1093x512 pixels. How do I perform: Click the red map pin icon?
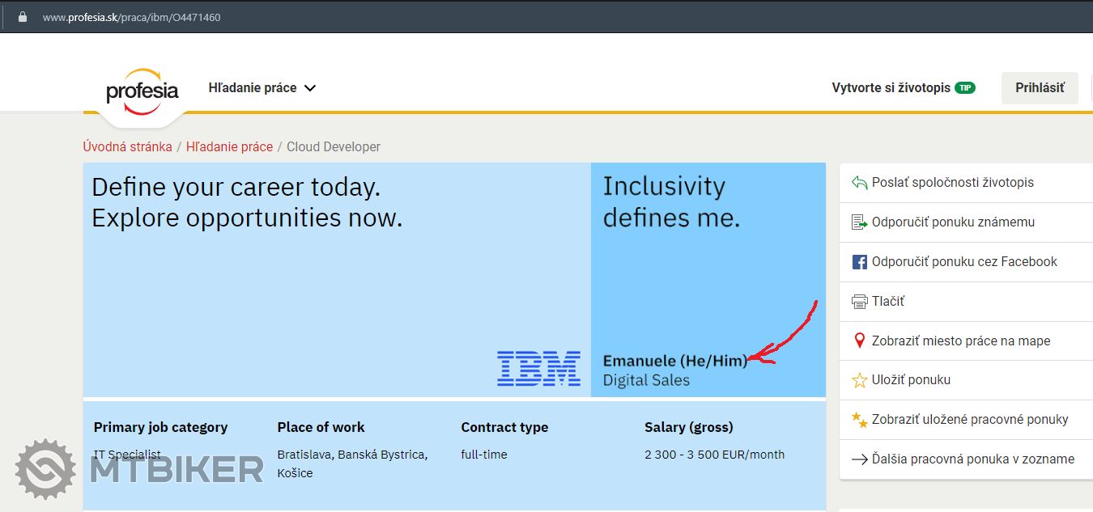click(x=860, y=341)
